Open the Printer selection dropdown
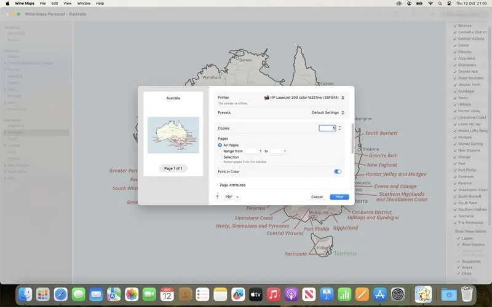Viewport: 492px width, 307px height. [x=304, y=98]
